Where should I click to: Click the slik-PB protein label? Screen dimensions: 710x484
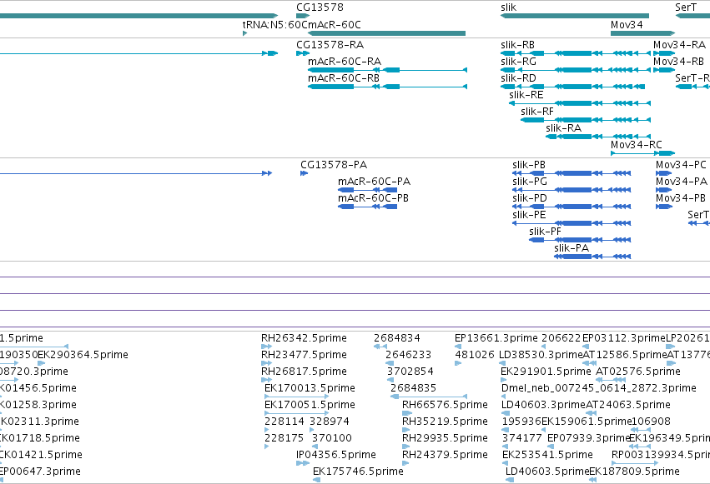point(528,165)
